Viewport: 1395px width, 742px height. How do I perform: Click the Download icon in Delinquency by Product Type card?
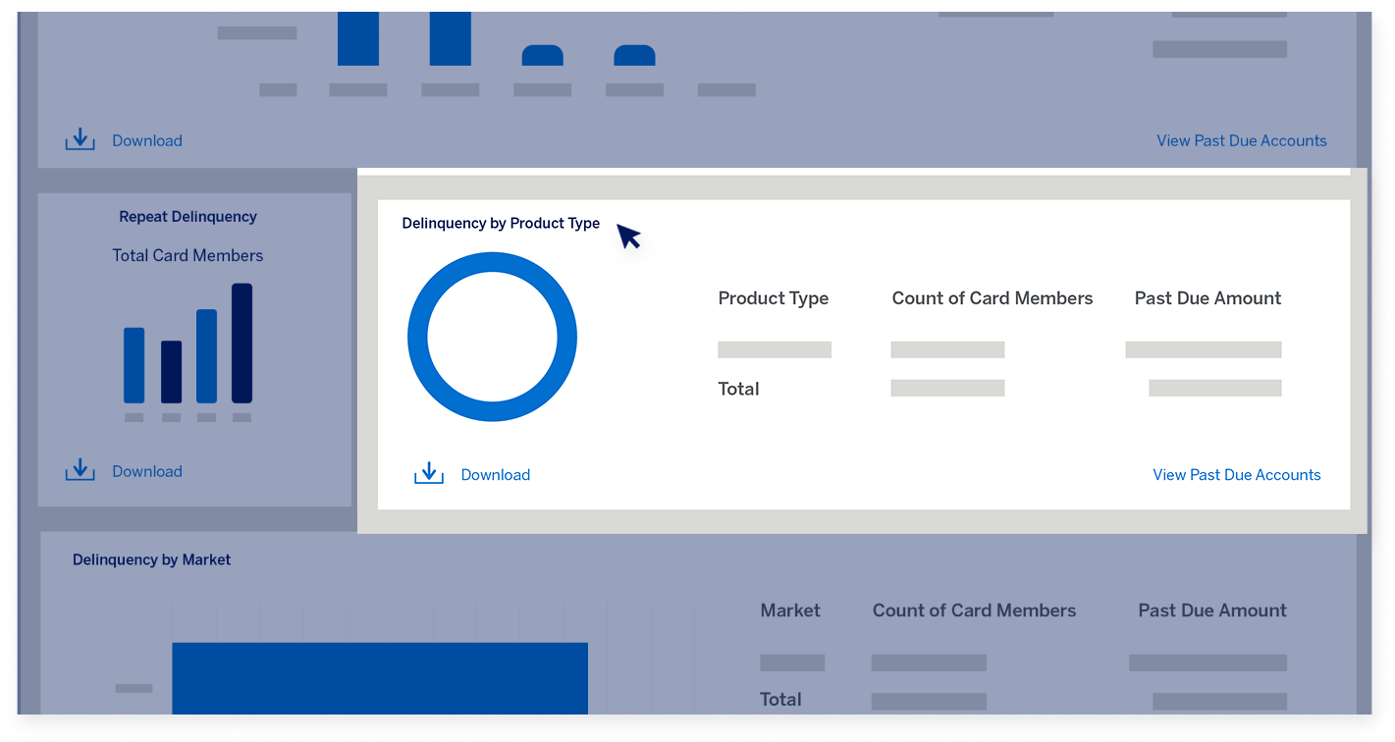click(428, 471)
